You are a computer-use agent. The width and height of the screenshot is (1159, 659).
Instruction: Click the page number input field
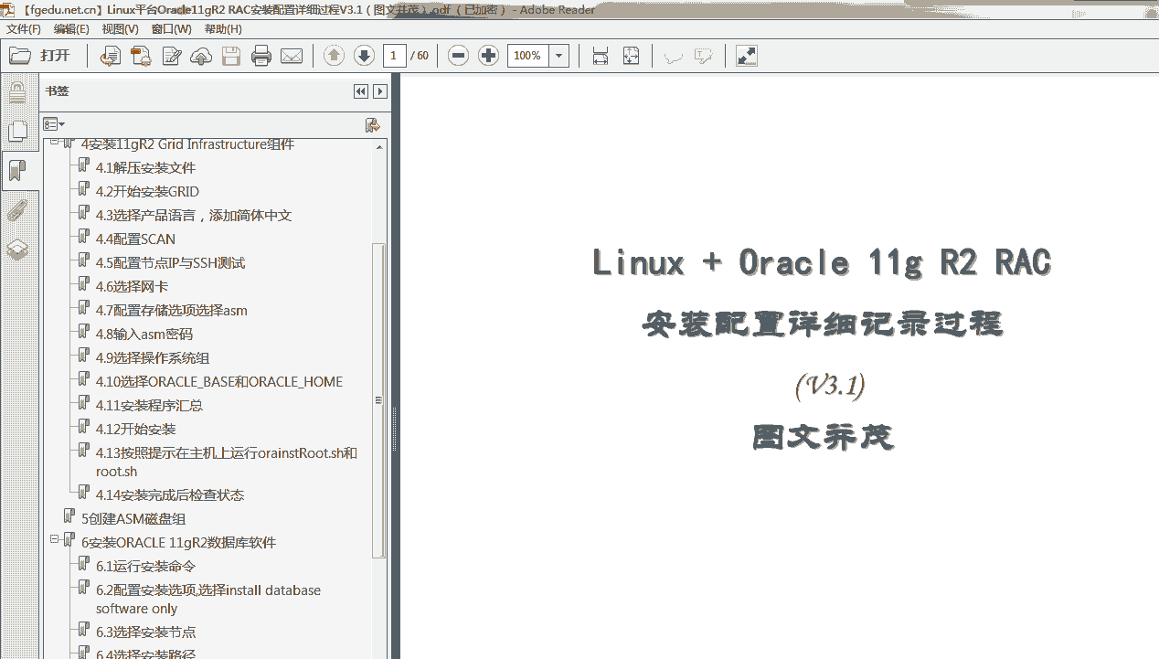[394, 56]
